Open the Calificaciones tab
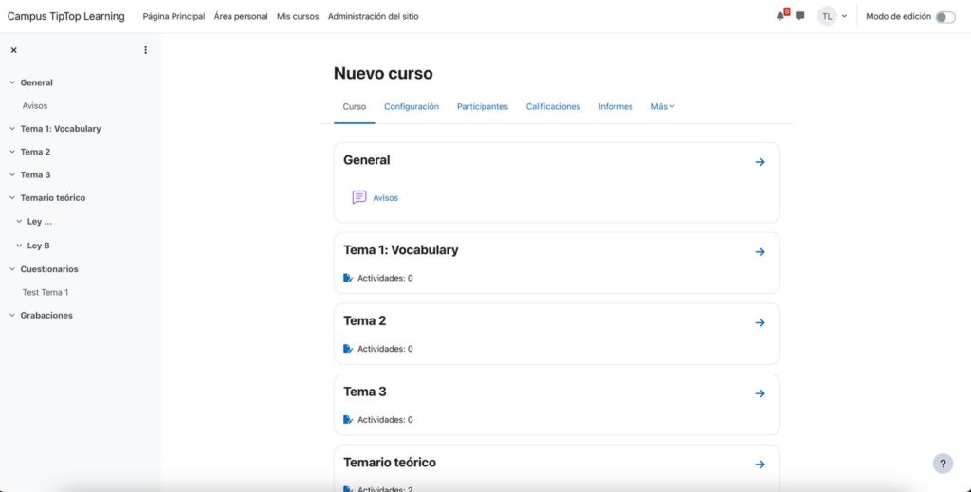The height and width of the screenshot is (492, 971). coord(553,107)
